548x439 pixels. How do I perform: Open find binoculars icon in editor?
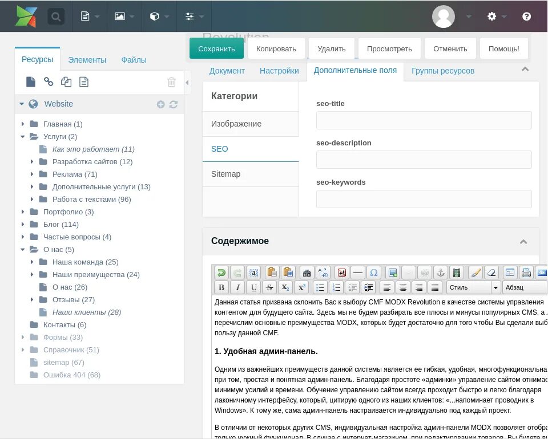click(x=307, y=272)
